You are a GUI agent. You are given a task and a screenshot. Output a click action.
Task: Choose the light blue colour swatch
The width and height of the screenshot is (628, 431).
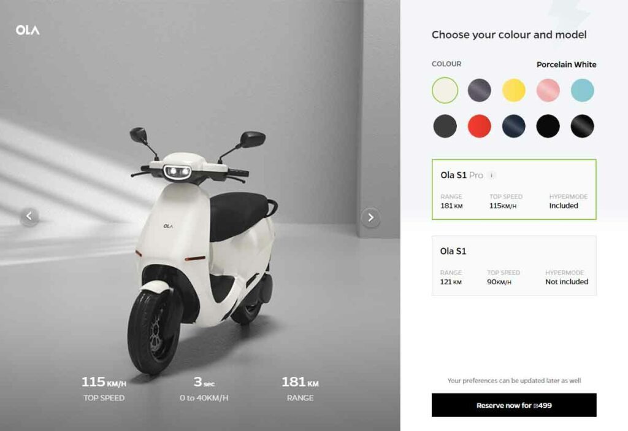583,90
